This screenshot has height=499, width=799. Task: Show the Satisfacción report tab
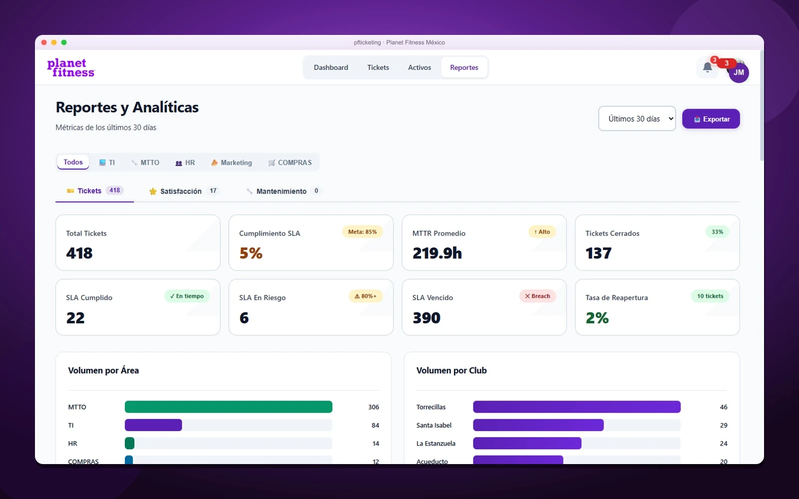[x=185, y=191]
